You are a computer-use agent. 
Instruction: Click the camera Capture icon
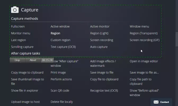tap(15, 10)
